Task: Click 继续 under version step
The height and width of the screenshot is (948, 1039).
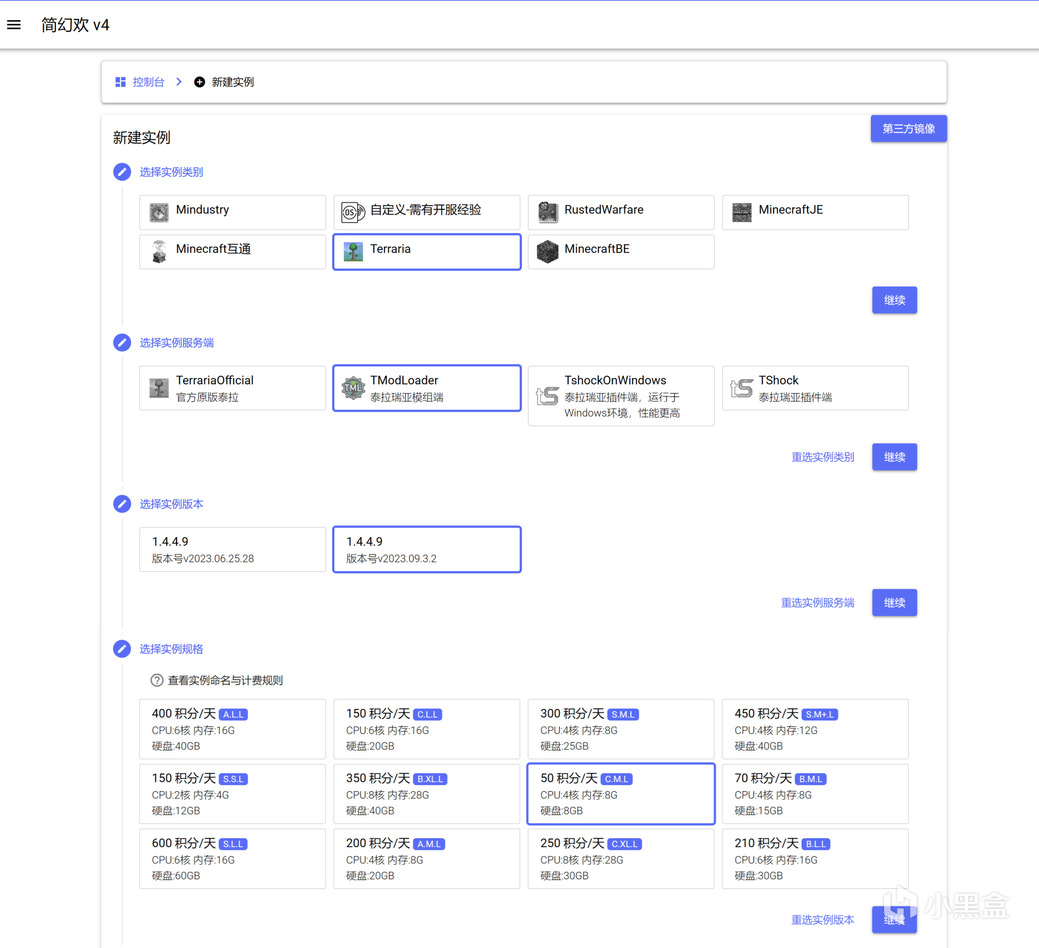Action: (894, 602)
